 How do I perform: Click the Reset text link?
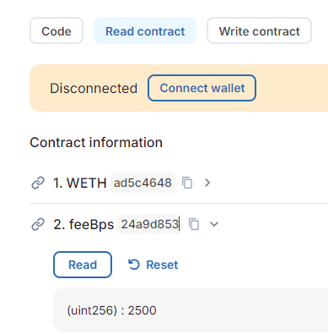pyautogui.click(x=162, y=265)
